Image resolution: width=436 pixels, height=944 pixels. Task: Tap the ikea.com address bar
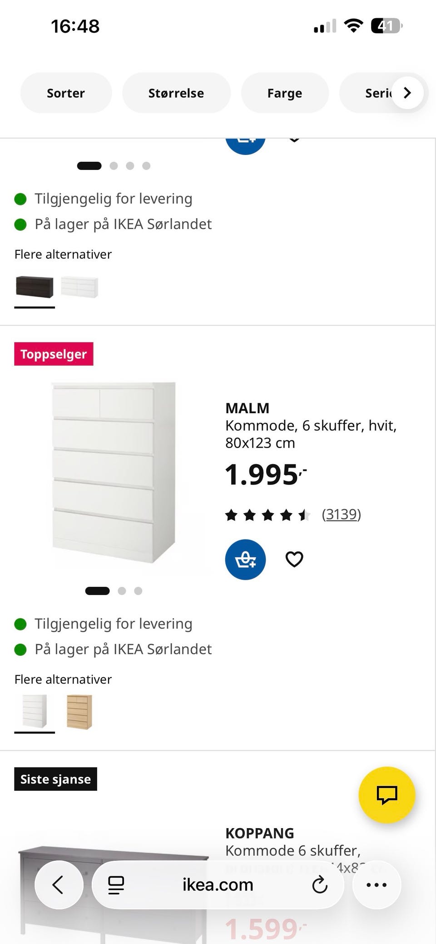coord(217,884)
